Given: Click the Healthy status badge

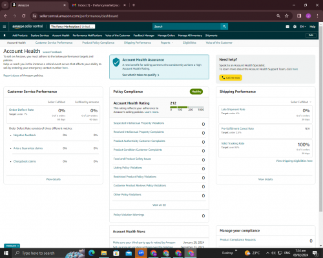Looking at the screenshot, I should coord(196,92).
